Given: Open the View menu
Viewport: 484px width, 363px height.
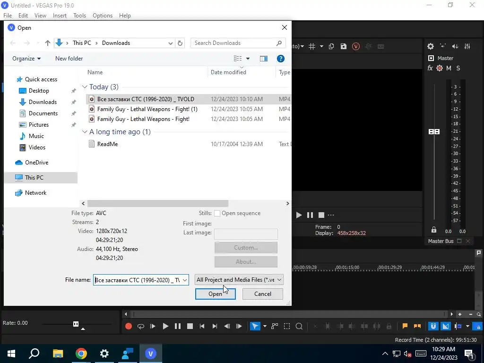Looking at the screenshot, I should tap(40, 16).
